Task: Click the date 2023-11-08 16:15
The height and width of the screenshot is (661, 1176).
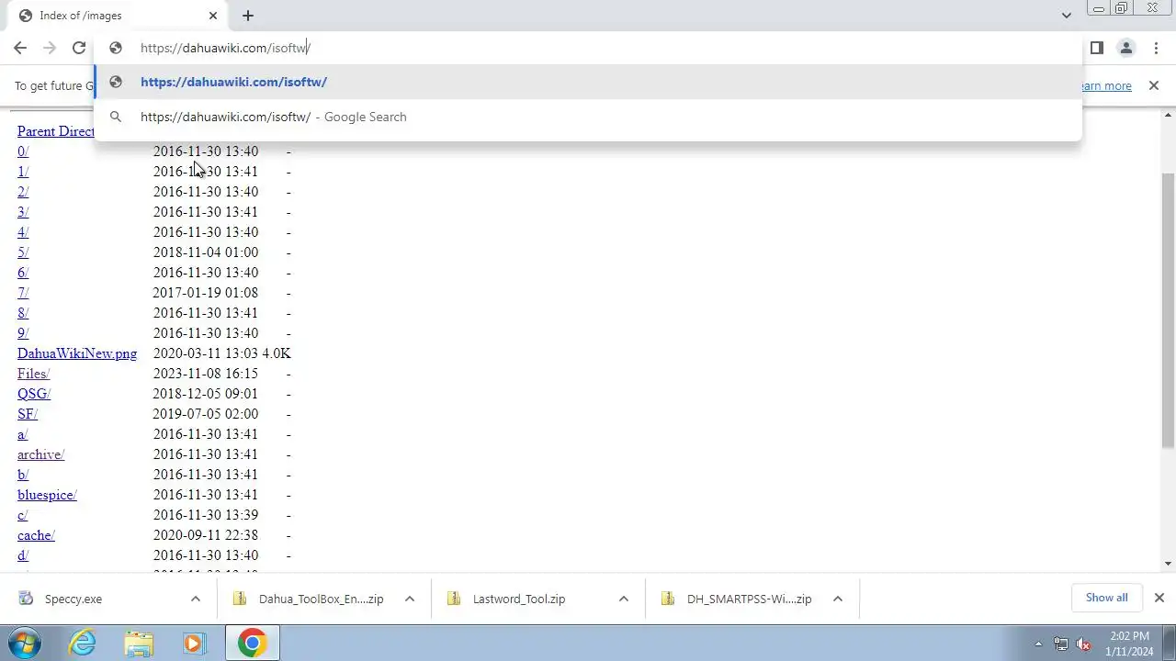Action: (206, 374)
